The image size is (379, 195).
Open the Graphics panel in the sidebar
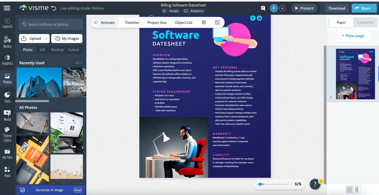[x=7, y=60]
